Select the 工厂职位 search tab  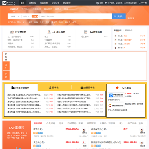click(25, 9)
